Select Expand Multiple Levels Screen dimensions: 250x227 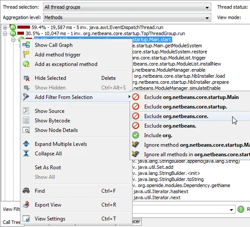click(76, 144)
